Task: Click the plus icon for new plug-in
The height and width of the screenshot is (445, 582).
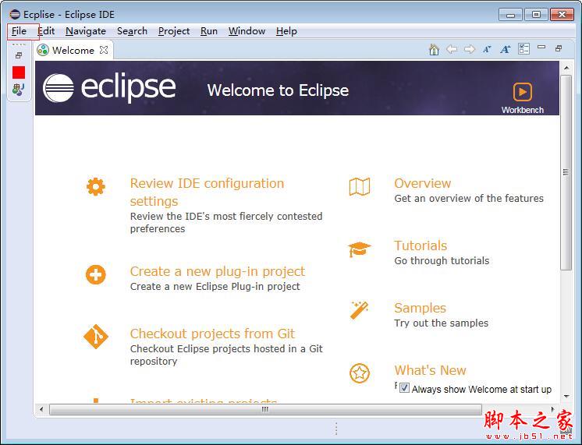Action: (x=96, y=275)
